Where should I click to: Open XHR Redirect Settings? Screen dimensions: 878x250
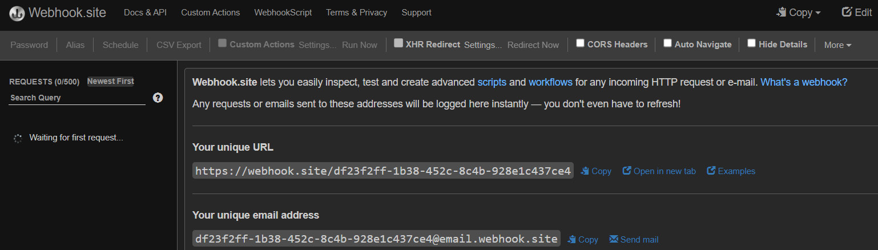click(483, 45)
